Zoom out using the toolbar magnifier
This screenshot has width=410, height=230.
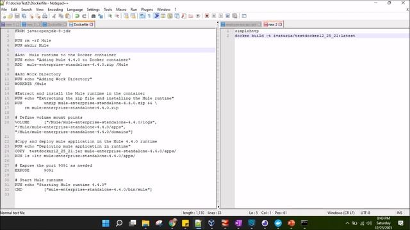pos(117,16)
